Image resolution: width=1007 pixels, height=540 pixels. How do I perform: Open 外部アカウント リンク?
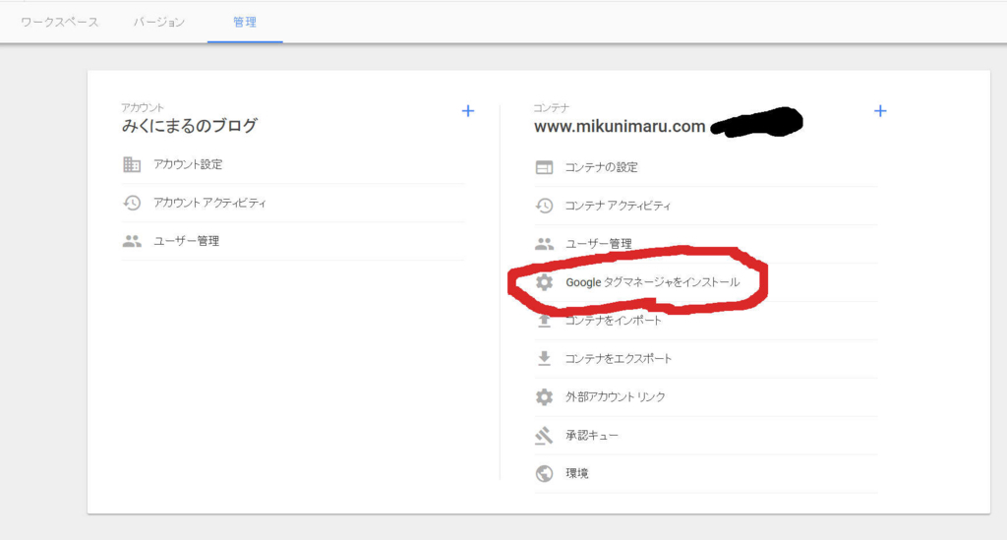[x=616, y=396]
